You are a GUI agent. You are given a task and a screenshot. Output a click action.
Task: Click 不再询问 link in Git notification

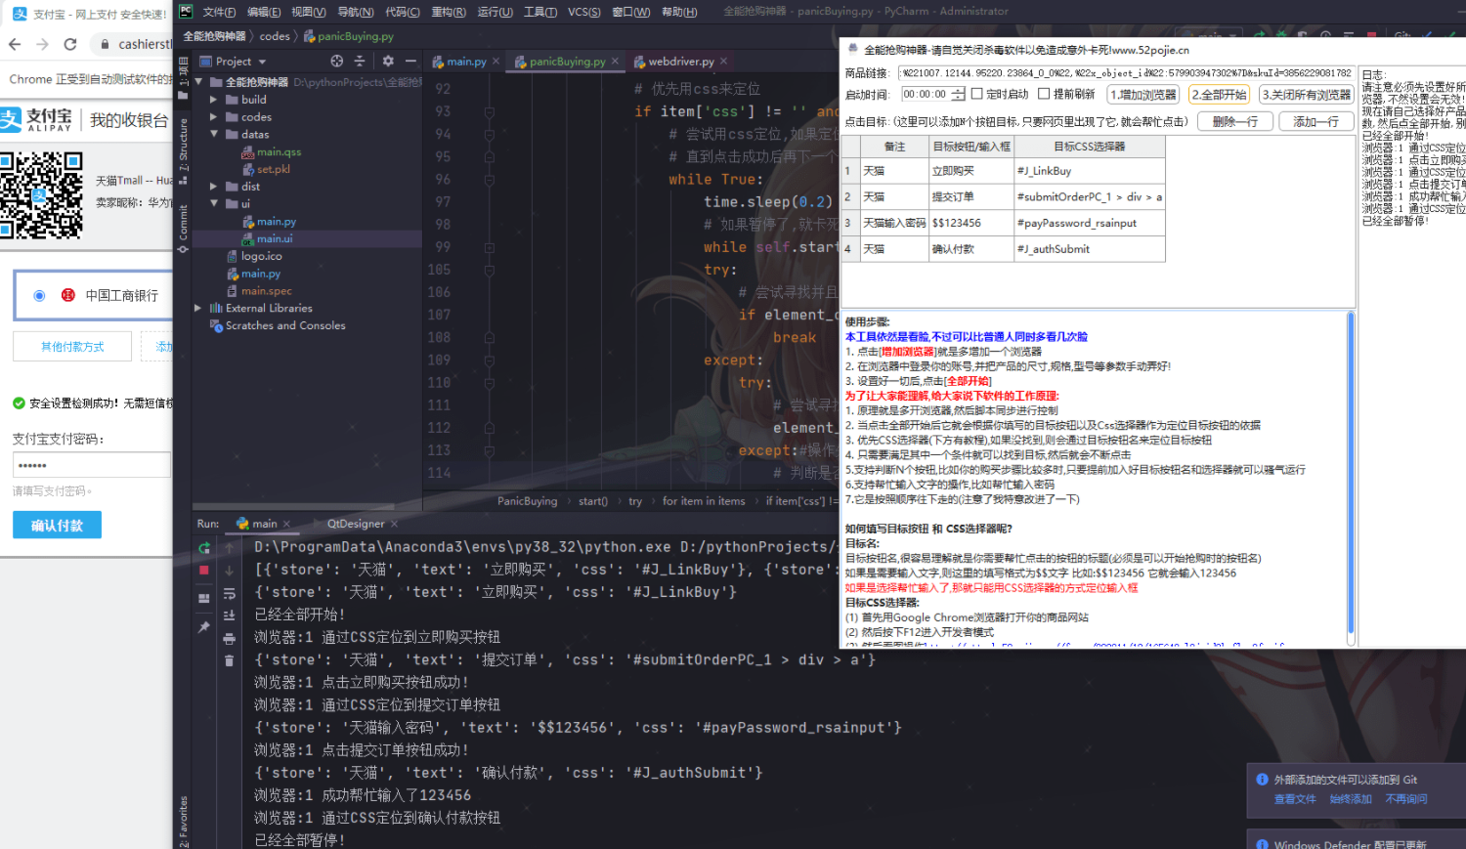pyautogui.click(x=1406, y=799)
